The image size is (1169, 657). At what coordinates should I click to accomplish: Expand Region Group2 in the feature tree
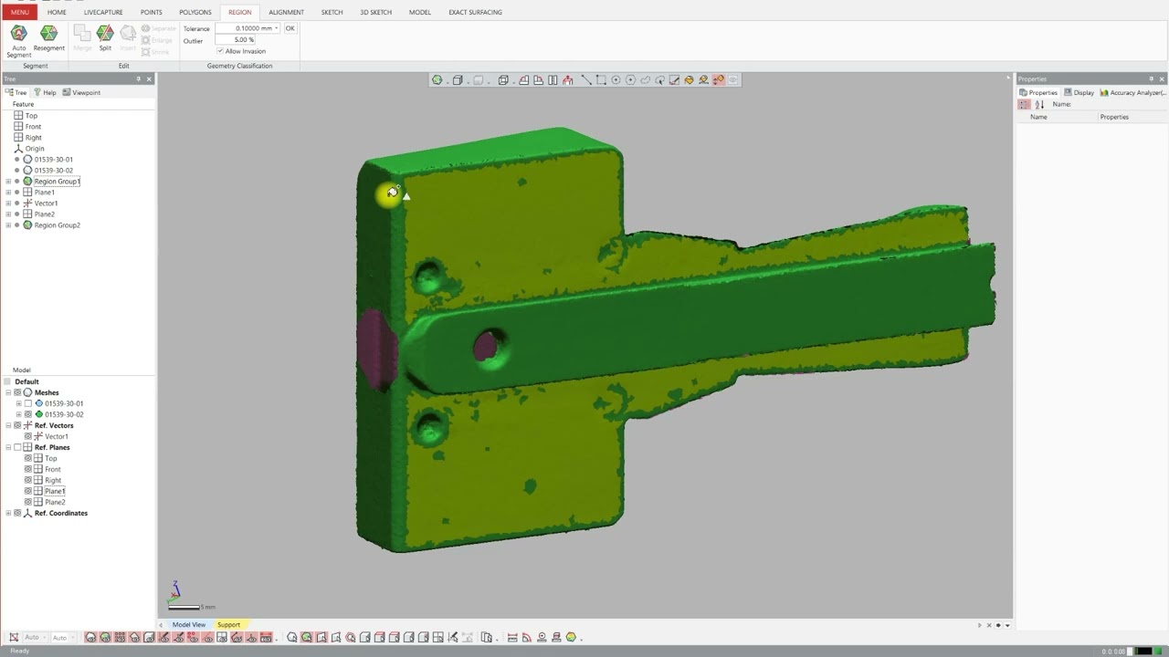point(8,224)
